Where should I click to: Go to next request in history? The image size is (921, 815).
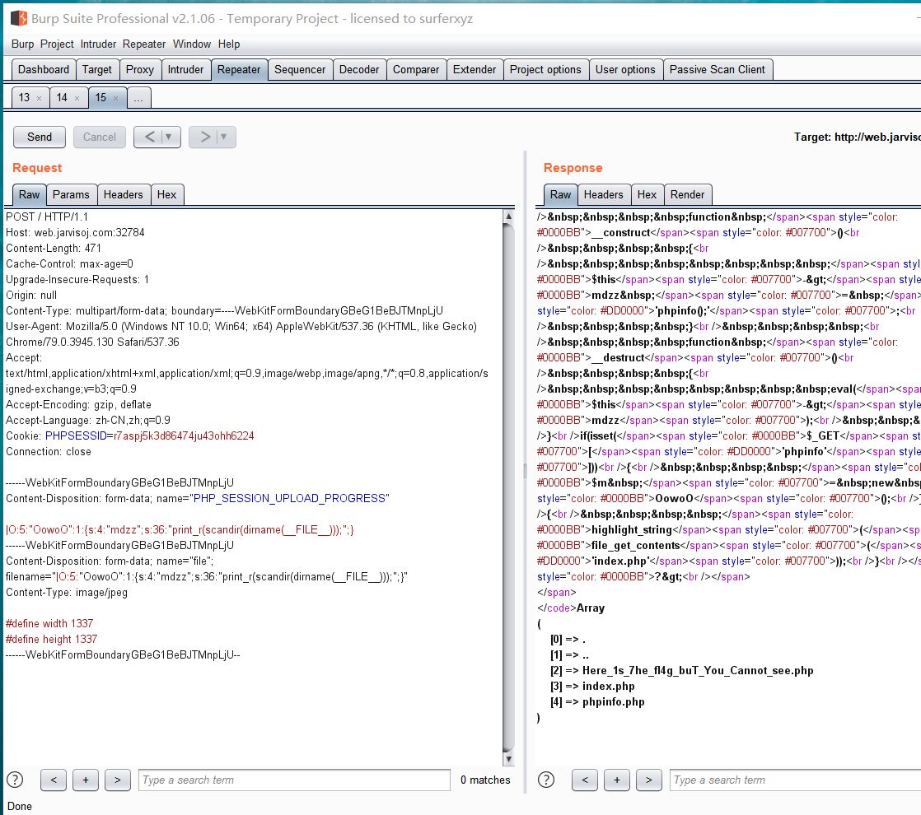(204, 137)
